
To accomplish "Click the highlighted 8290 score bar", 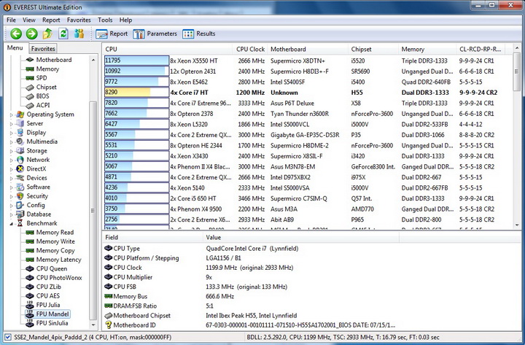I will point(136,93).
